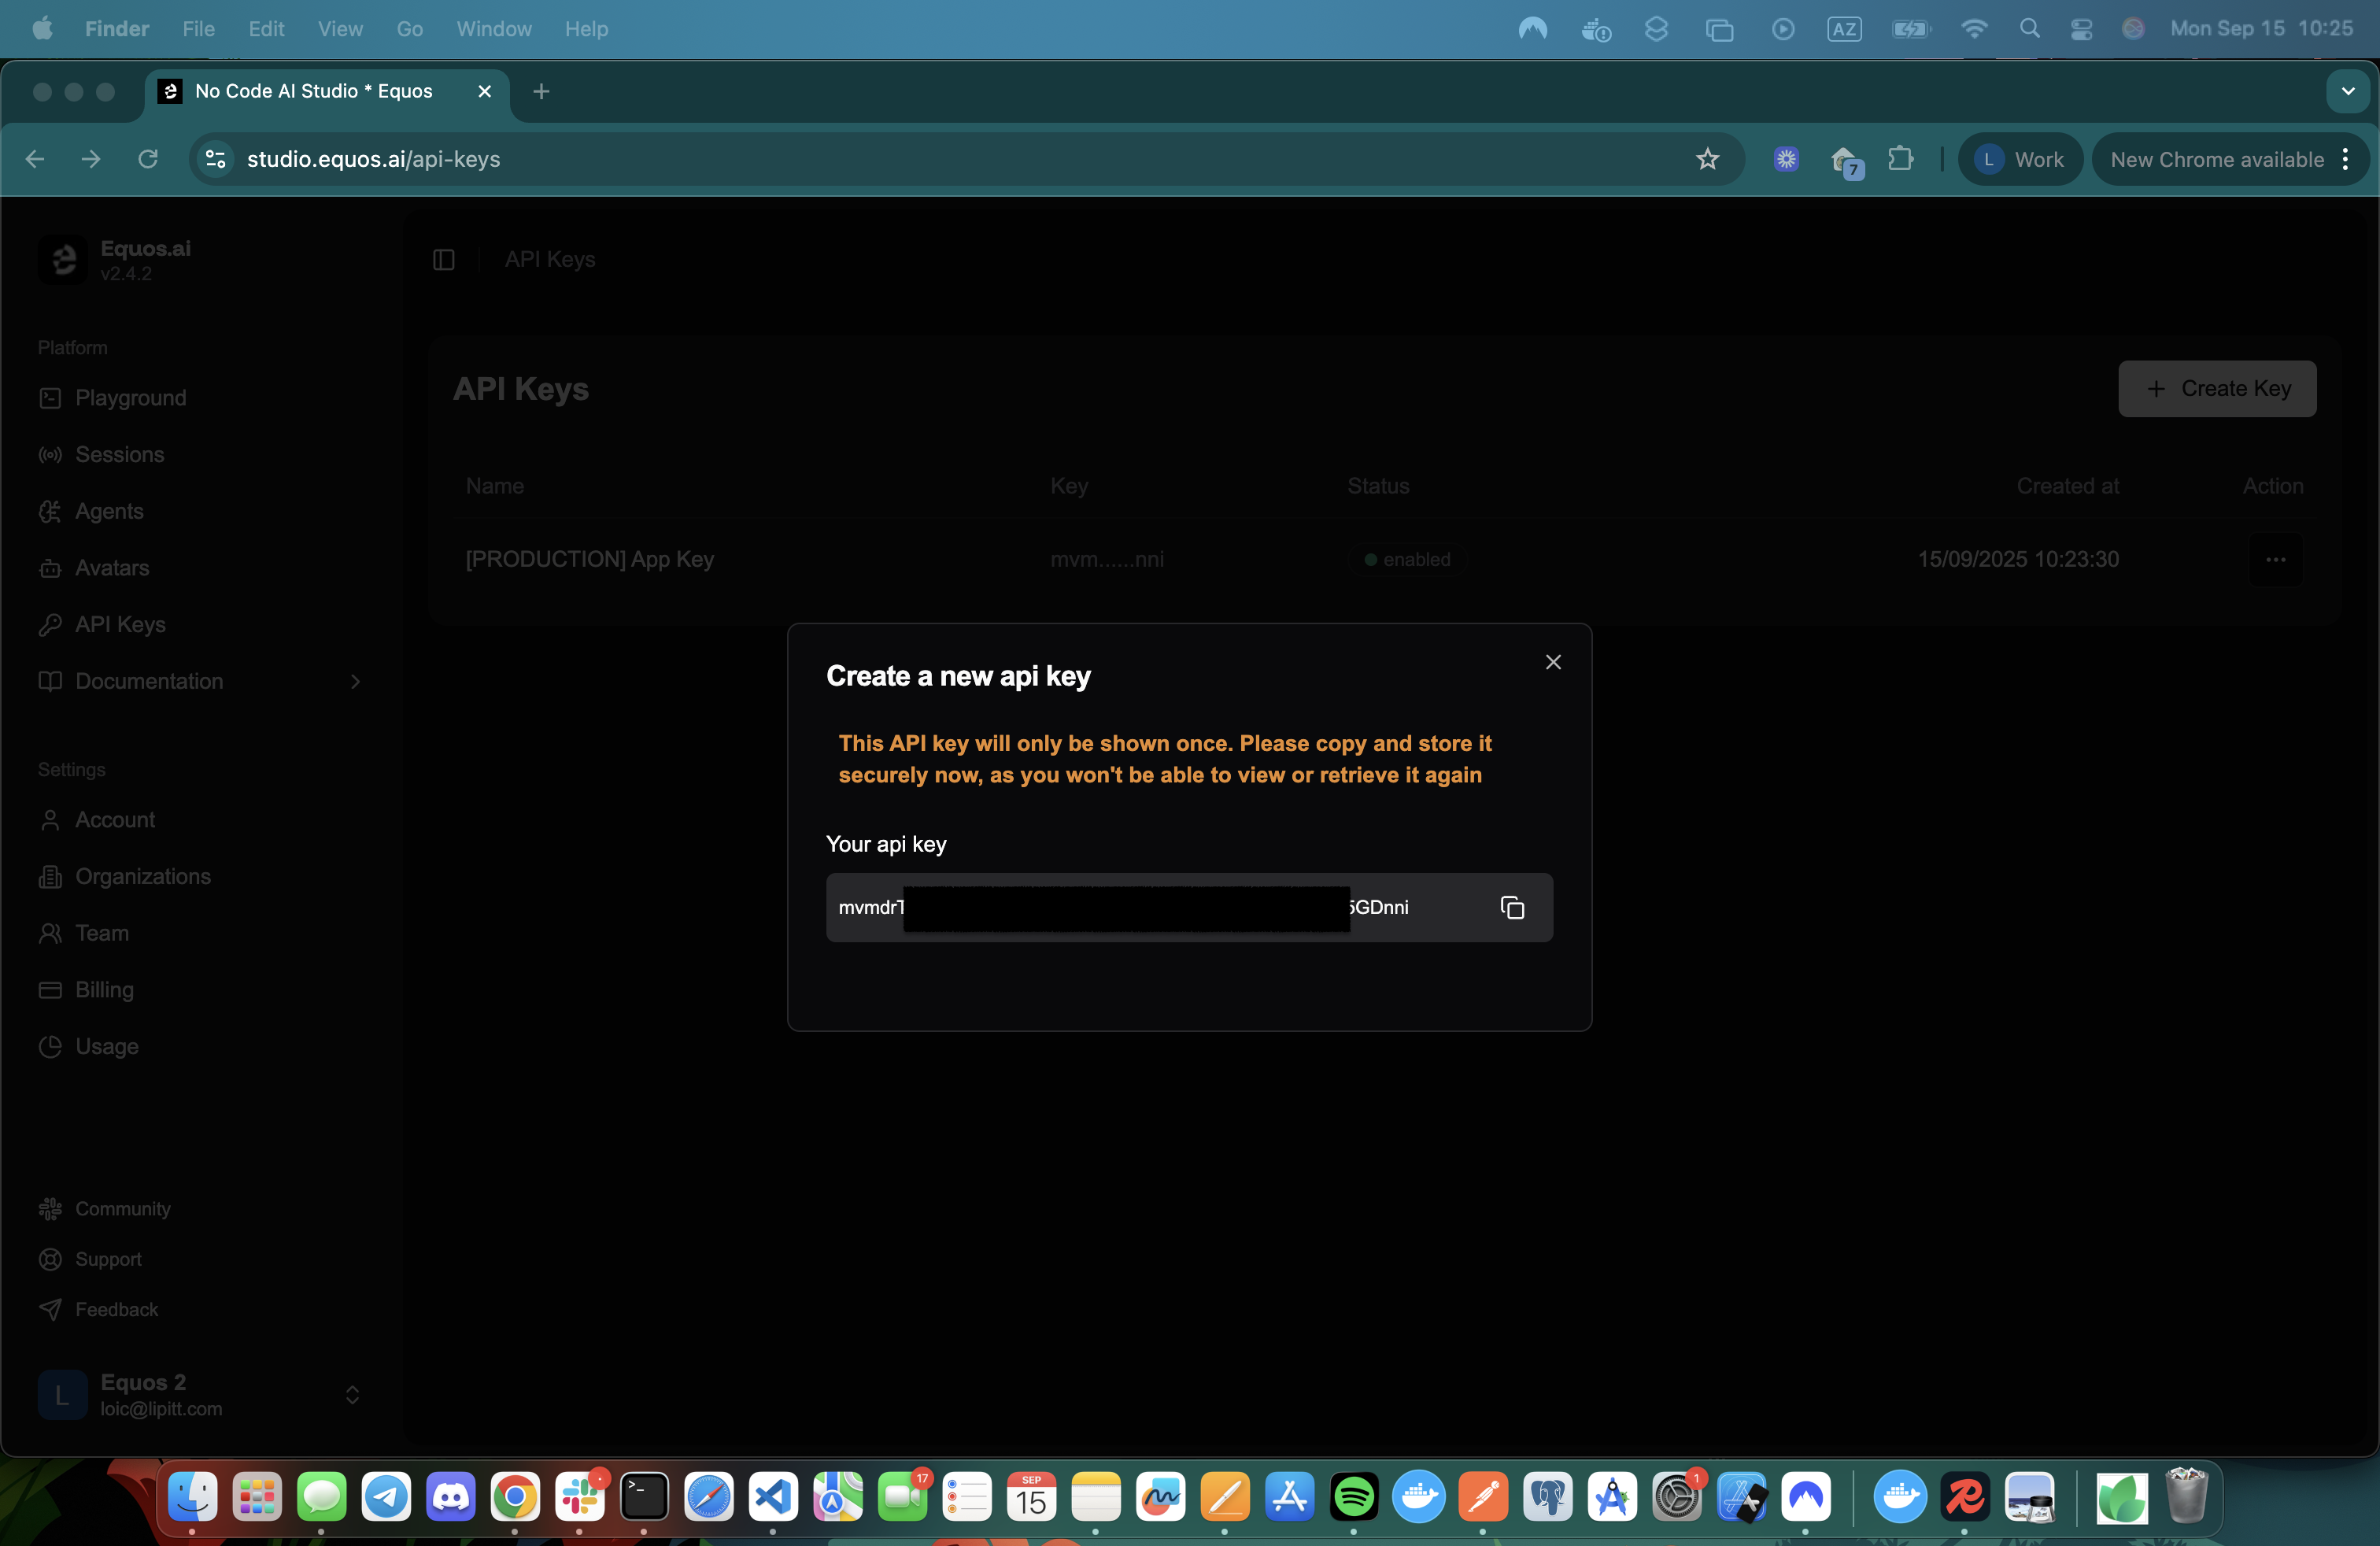The width and height of the screenshot is (2380, 1546).
Task: Copy the new API key to the clipboard
Action: point(1512,907)
